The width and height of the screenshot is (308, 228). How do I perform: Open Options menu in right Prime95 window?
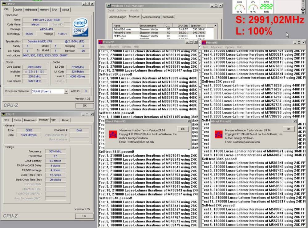pos(230,47)
